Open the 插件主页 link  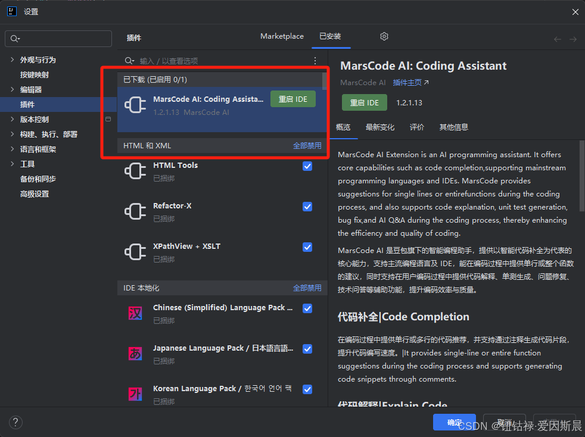410,82
